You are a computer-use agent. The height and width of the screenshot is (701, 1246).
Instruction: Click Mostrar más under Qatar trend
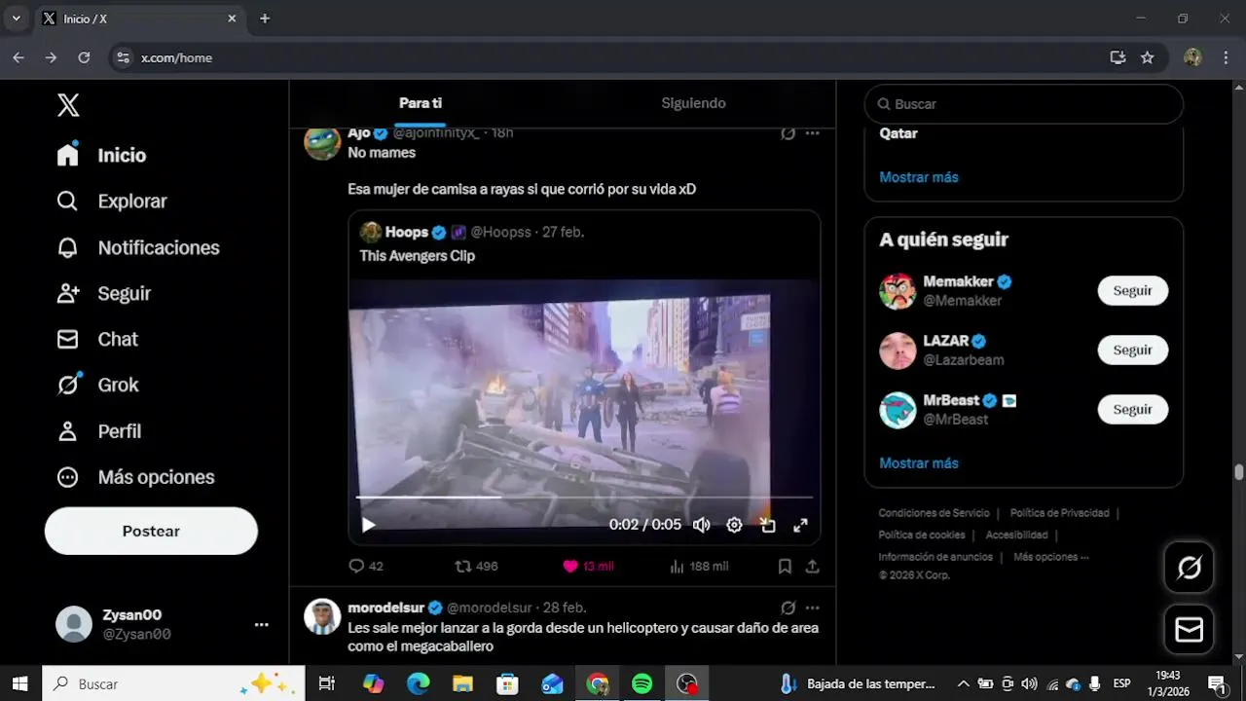[x=919, y=177]
